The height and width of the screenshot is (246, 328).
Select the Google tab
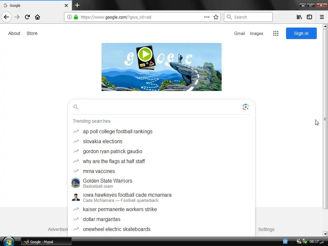click(x=36, y=5)
